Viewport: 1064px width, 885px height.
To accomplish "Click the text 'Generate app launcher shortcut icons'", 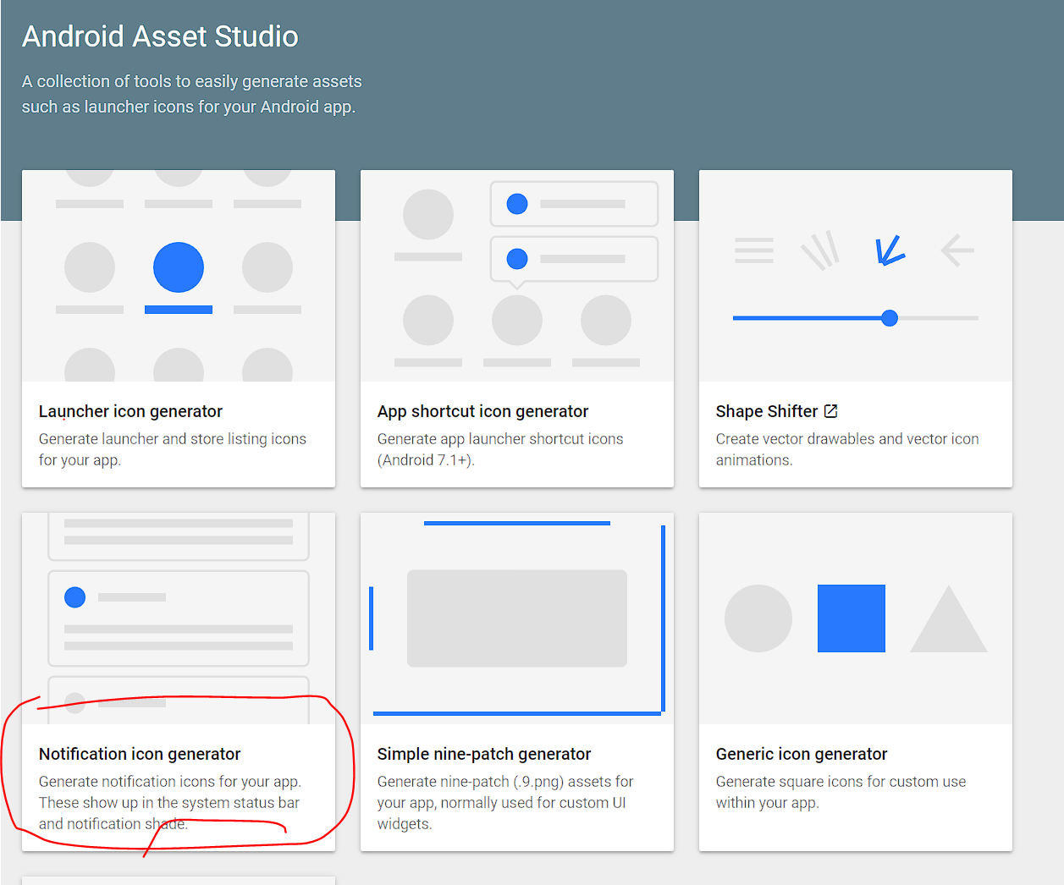I will click(x=500, y=439).
